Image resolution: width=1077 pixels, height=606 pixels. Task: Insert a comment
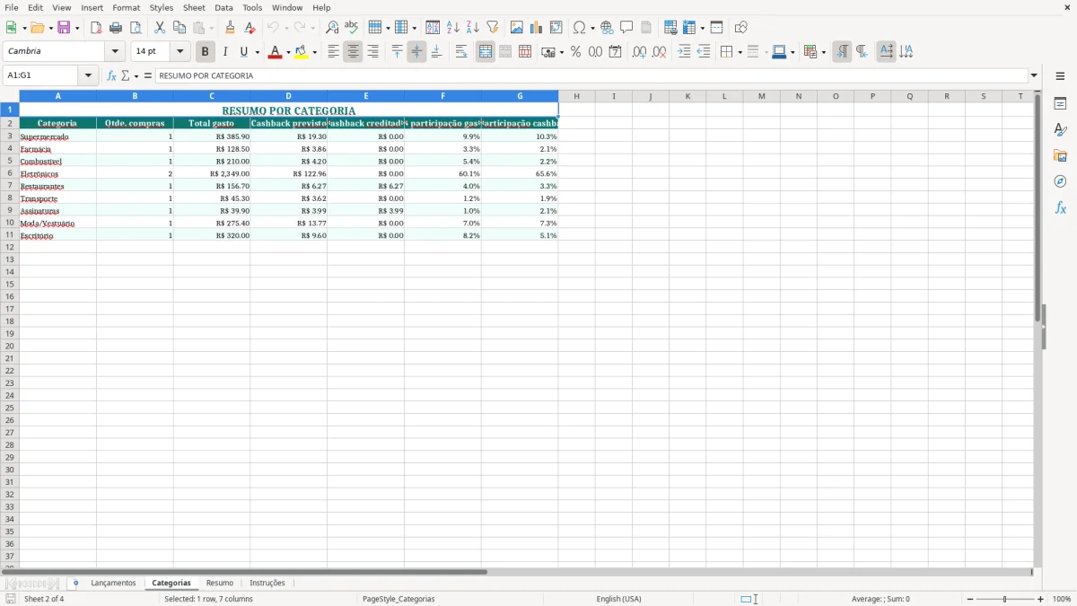tap(626, 28)
